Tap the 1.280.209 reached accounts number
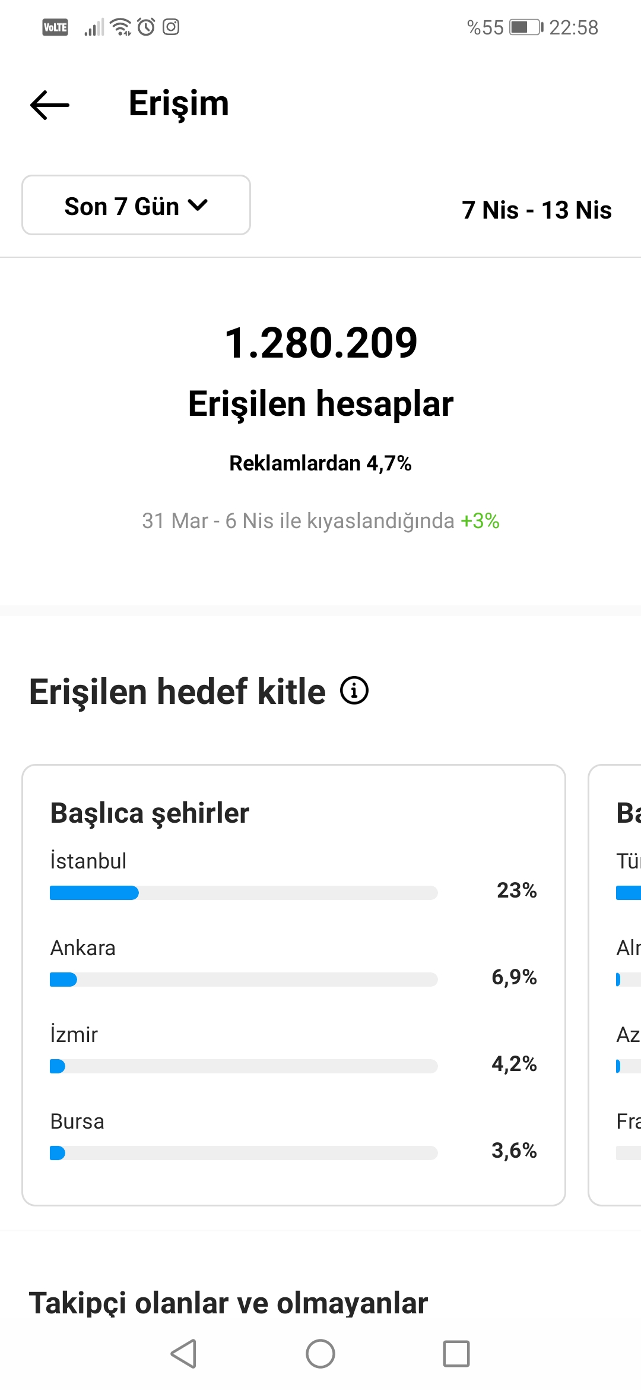 point(321,343)
